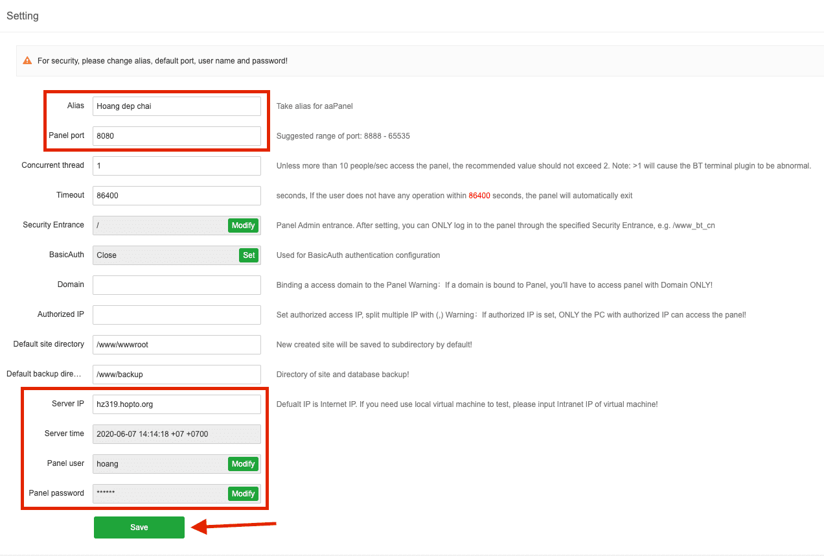This screenshot has width=824, height=556.
Task: Click the Panel user field showing hoang
Action: point(159,464)
